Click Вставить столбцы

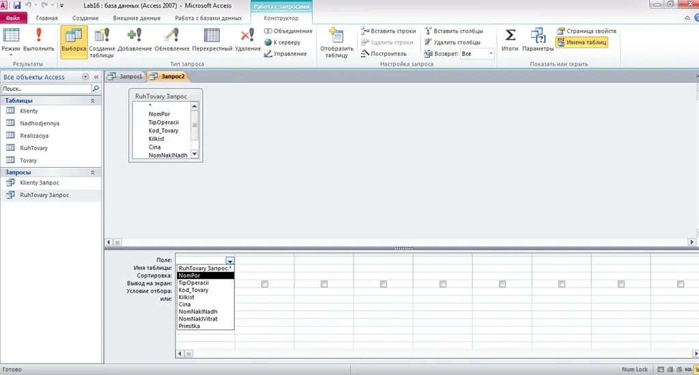tap(453, 31)
